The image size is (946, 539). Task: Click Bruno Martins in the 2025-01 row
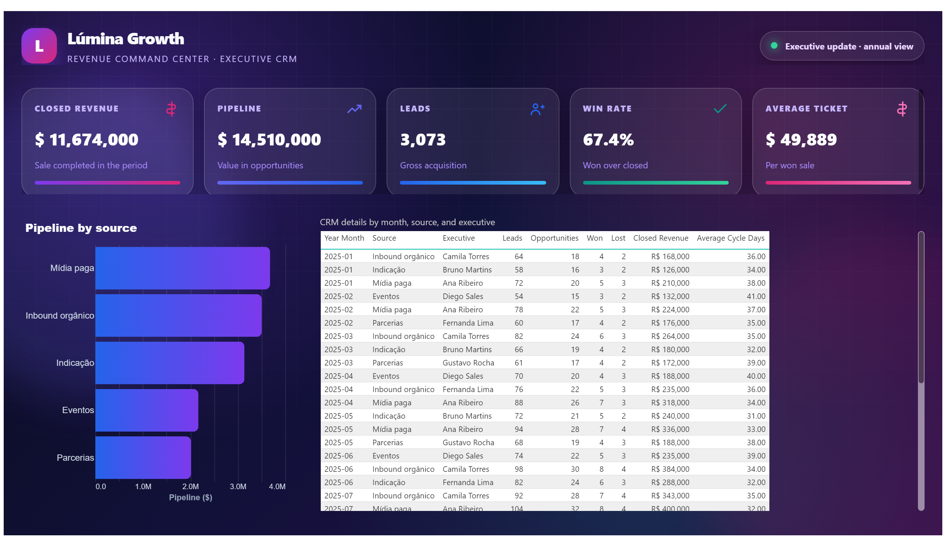point(467,269)
